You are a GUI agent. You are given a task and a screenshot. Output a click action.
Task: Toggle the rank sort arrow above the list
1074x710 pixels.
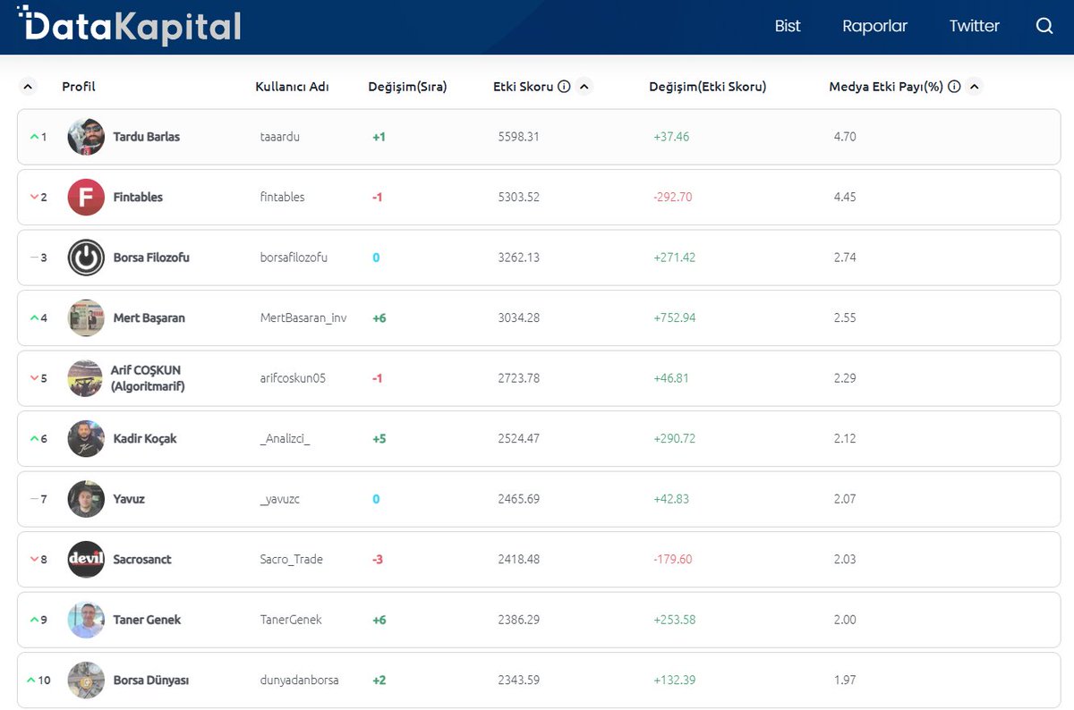coord(27,86)
